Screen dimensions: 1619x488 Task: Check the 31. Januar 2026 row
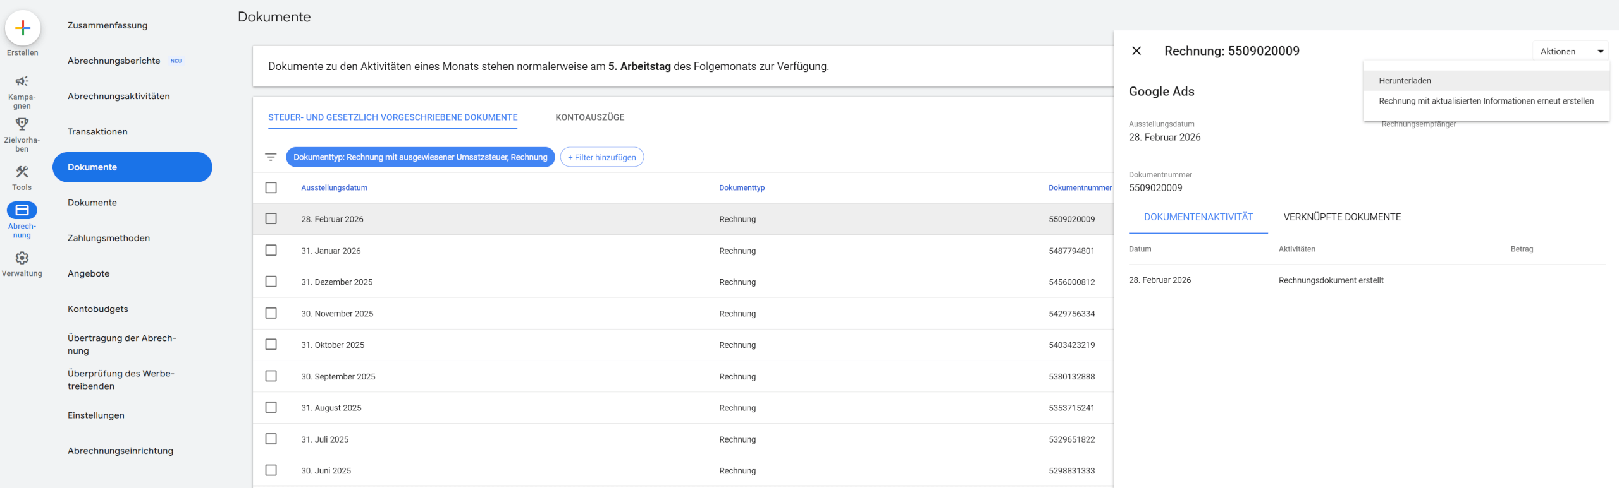[x=271, y=250]
